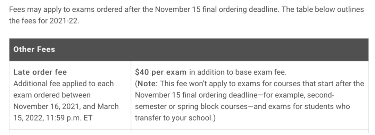
Task: Click 'the fees for' at paragraph's second line
Action: pos(28,21)
